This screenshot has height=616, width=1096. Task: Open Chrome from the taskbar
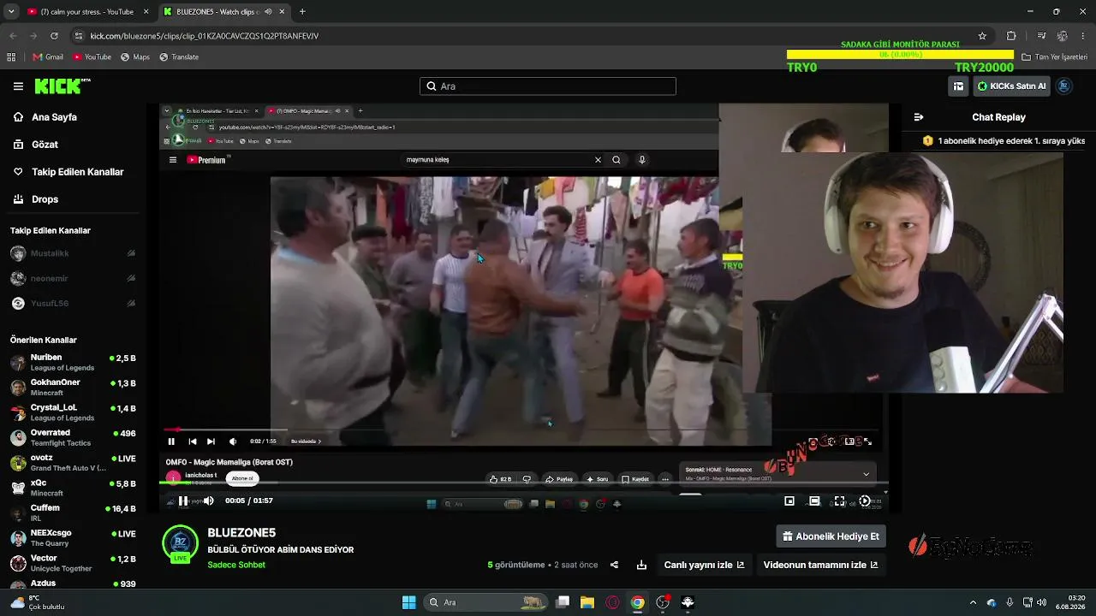[x=637, y=602]
